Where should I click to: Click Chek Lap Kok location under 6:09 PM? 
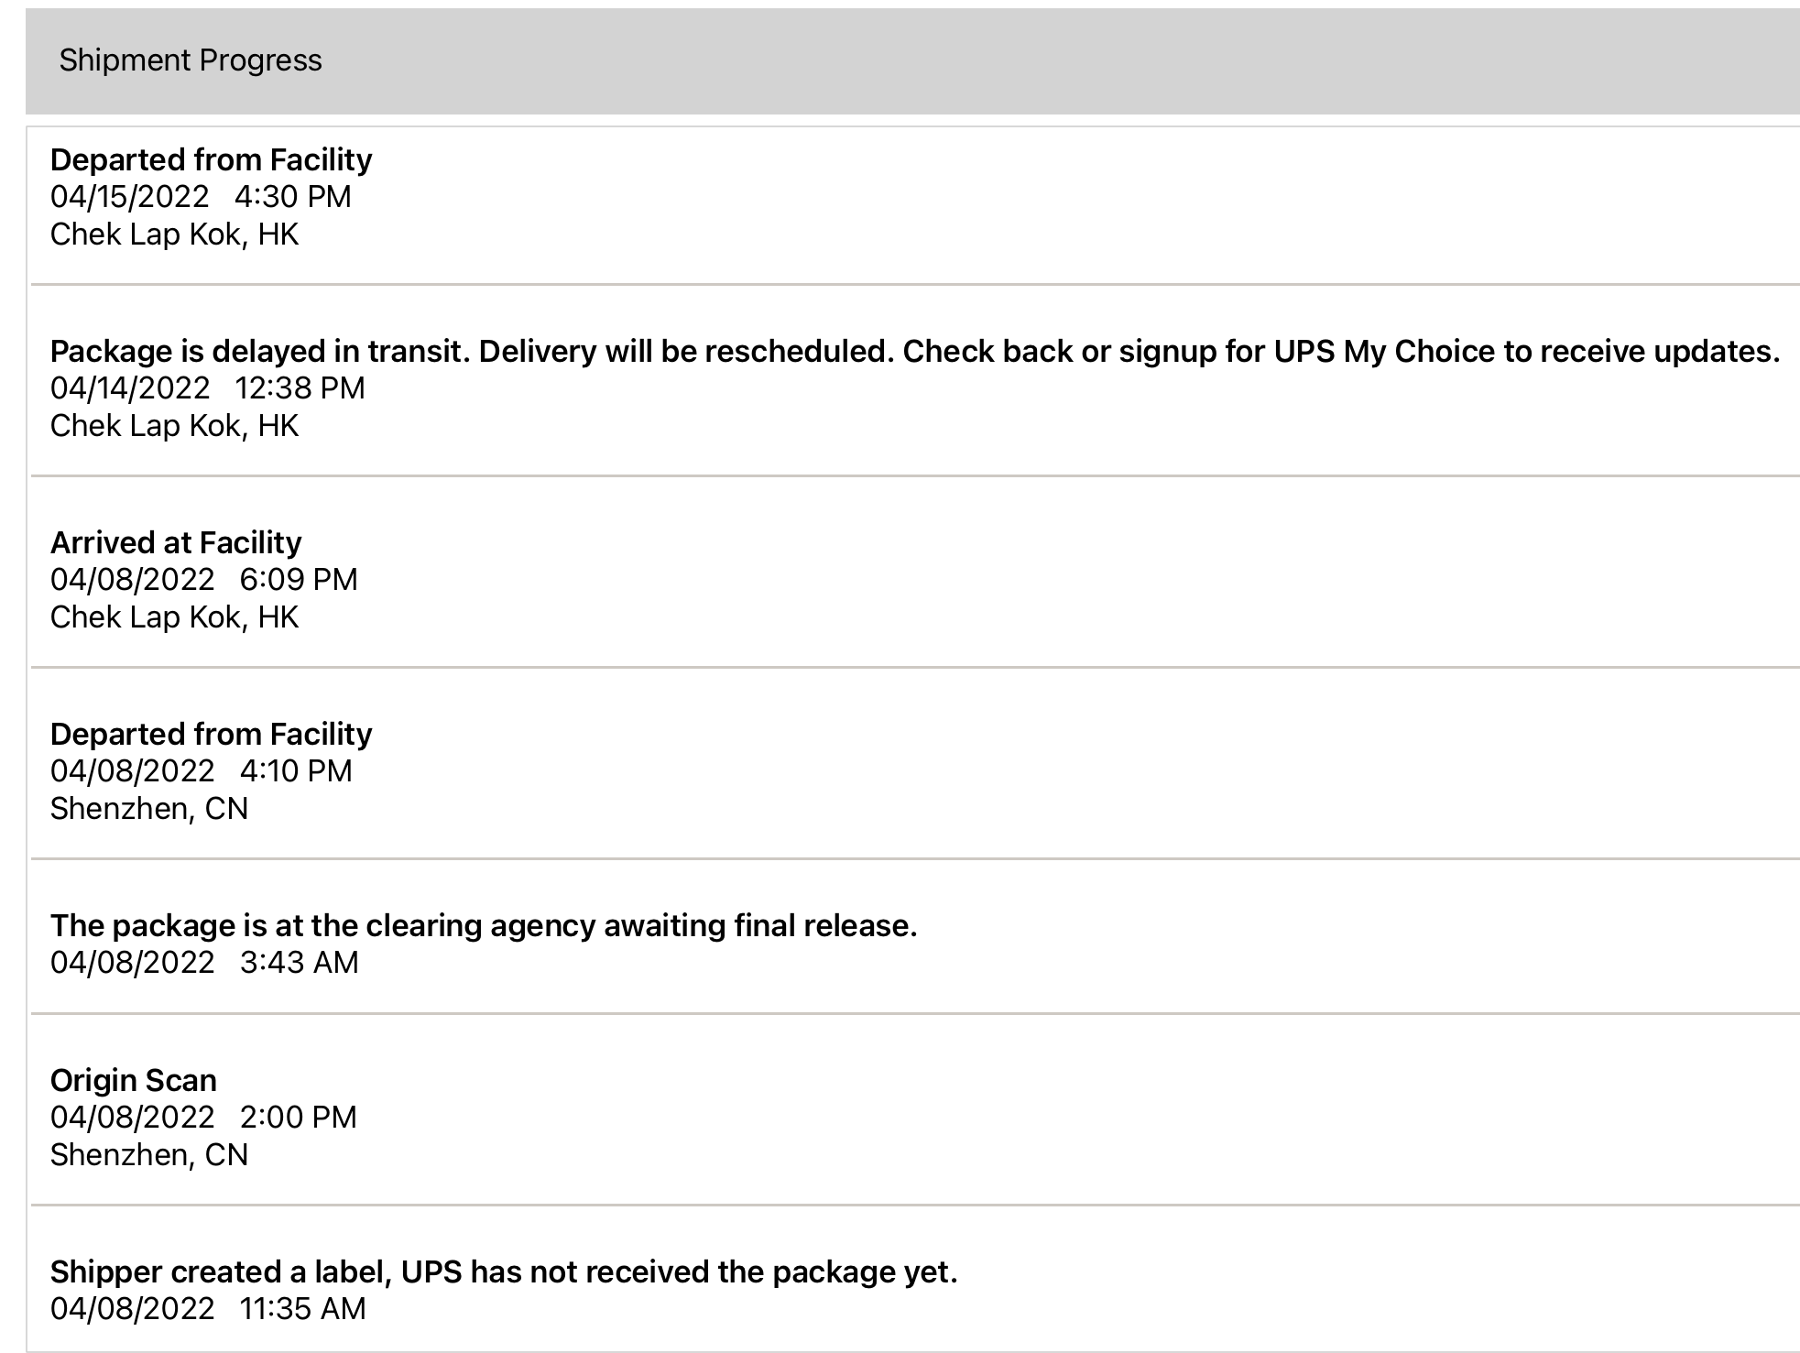point(174,617)
